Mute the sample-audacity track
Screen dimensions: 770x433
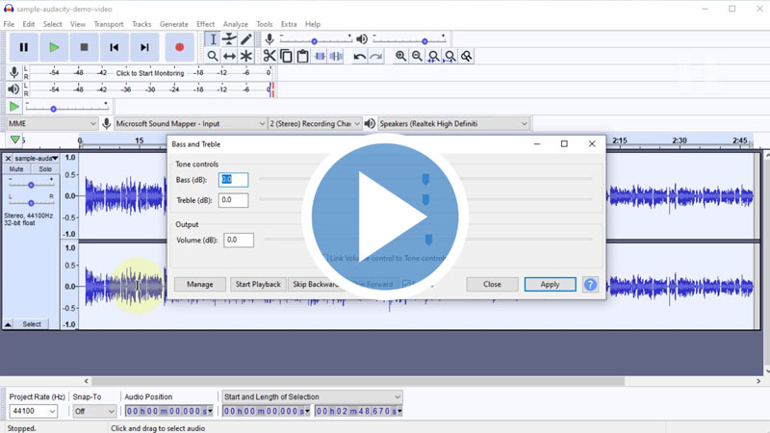click(x=16, y=169)
